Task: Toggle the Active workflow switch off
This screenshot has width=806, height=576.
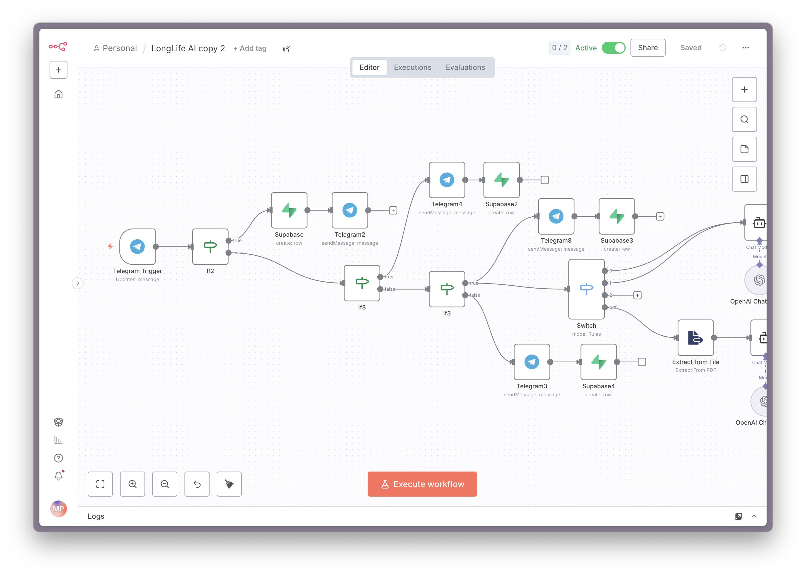Action: tap(613, 48)
